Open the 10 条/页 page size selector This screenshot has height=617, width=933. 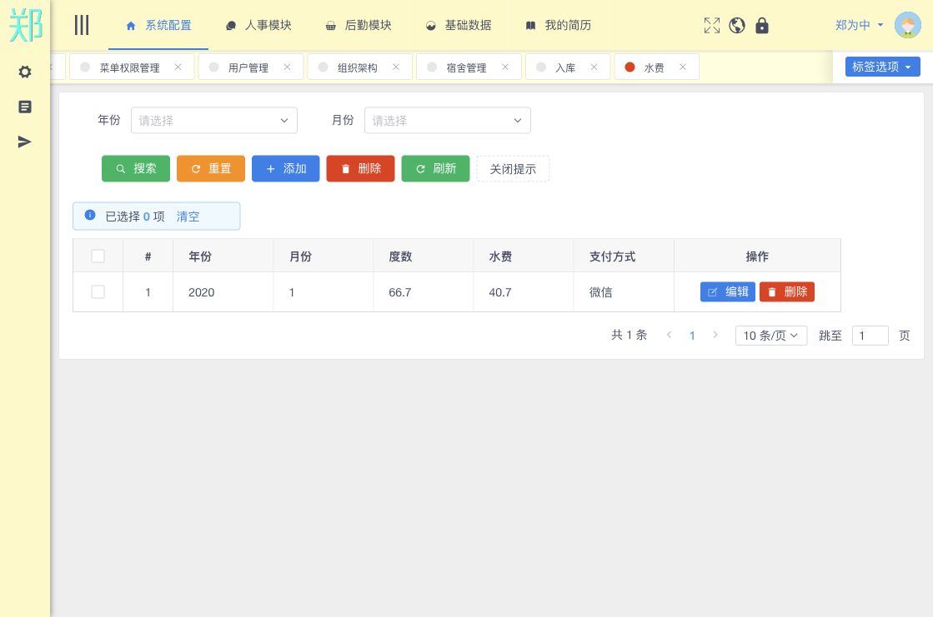pyautogui.click(x=771, y=336)
